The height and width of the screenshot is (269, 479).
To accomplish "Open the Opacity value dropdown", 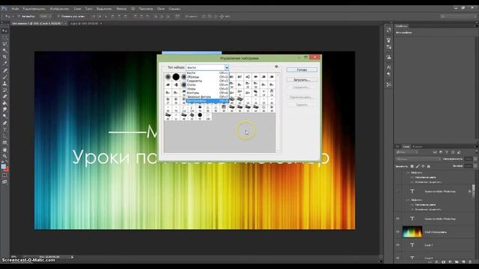I will (475, 159).
